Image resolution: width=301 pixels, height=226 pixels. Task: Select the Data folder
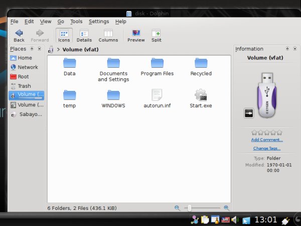click(x=70, y=67)
